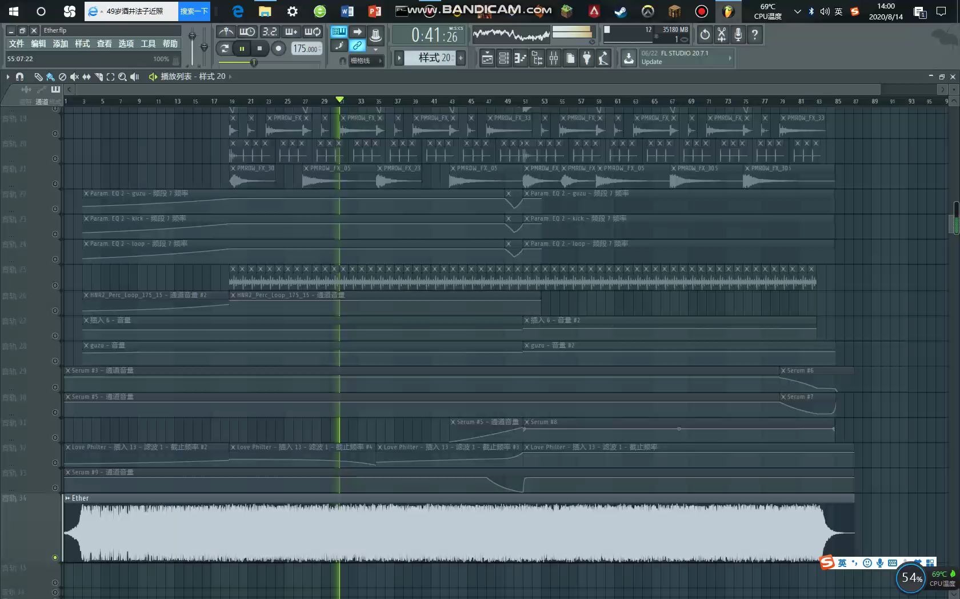Click the undo history icon
Image resolution: width=960 pixels, height=599 pixels.
[x=705, y=35]
